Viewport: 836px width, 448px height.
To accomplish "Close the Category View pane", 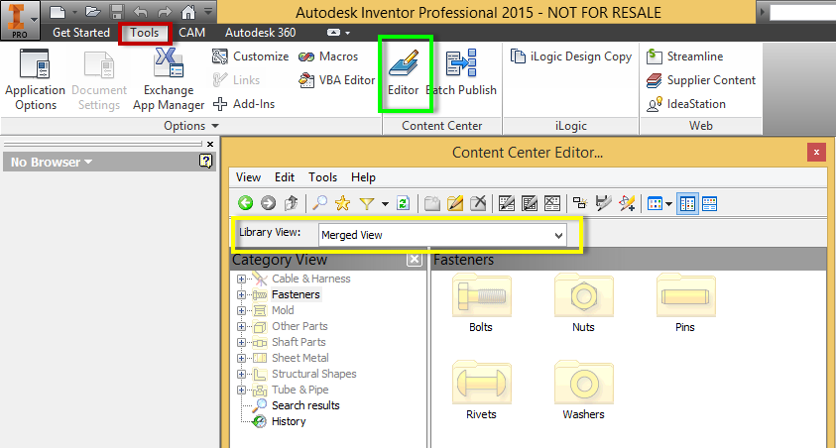I will point(414,260).
